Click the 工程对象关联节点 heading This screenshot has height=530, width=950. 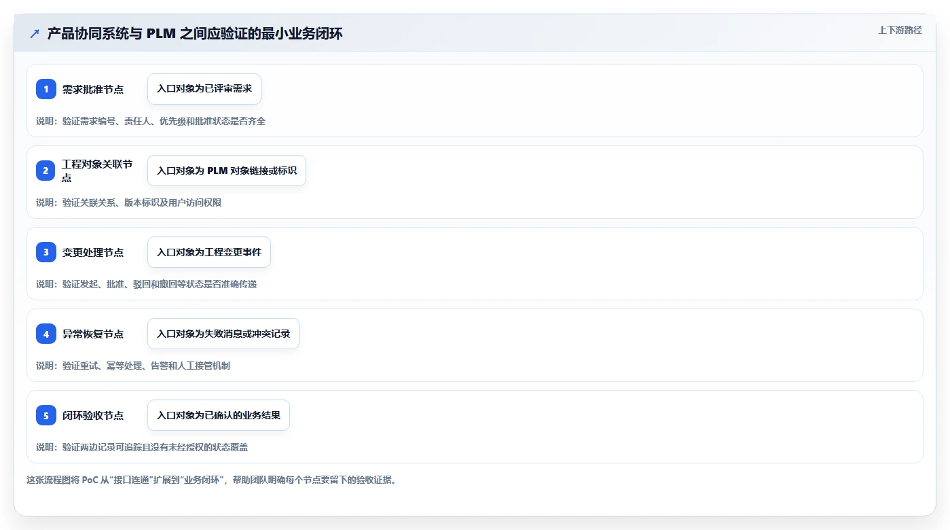(98, 171)
